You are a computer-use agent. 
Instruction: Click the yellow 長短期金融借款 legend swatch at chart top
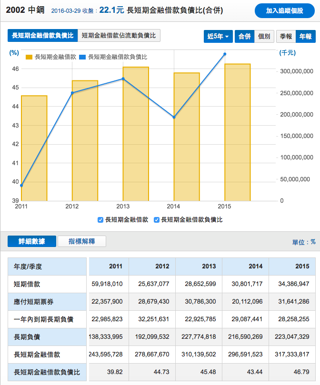29,57
